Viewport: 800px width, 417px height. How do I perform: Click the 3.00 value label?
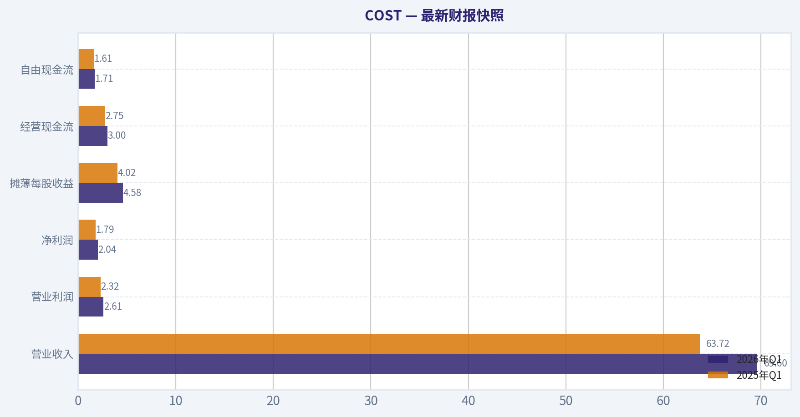pyautogui.click(x=117, y=136)
